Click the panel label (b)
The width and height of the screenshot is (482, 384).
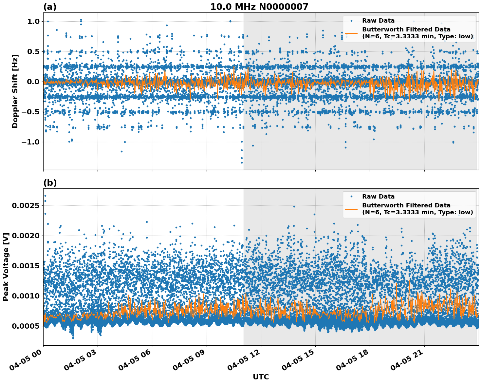pos(50,183)
